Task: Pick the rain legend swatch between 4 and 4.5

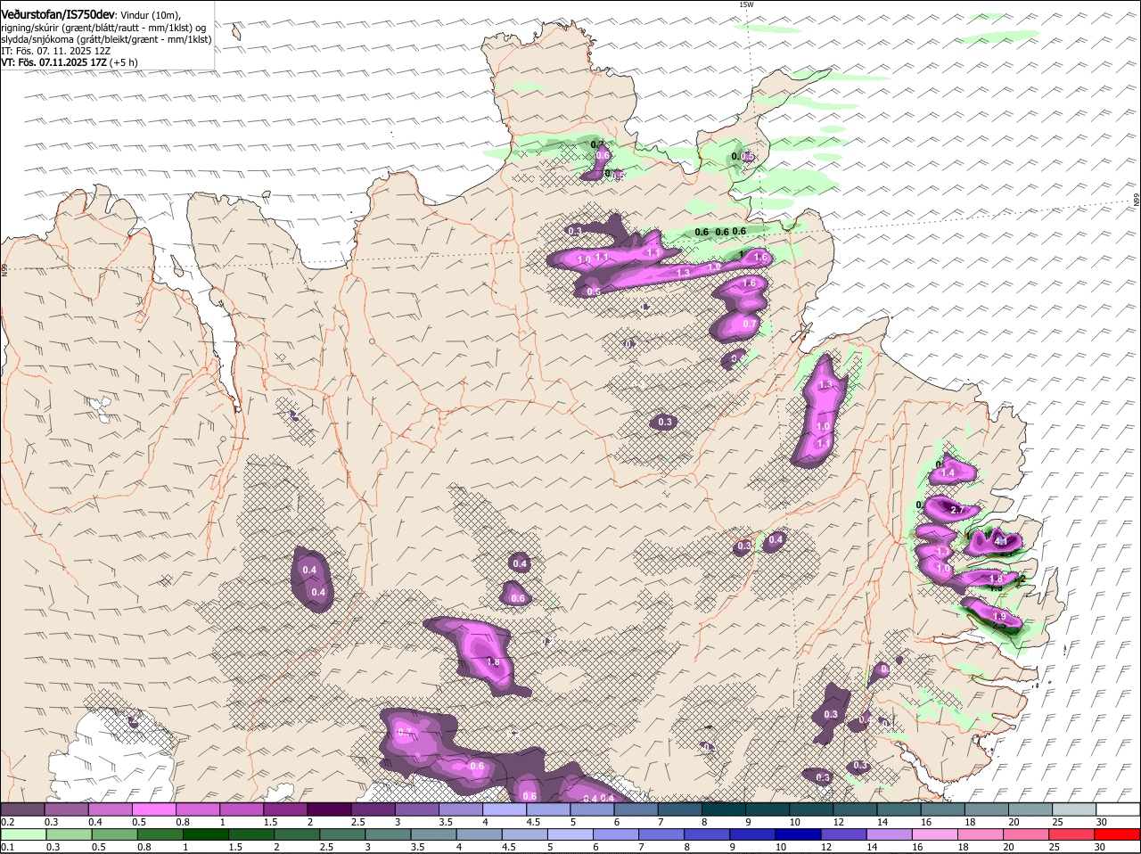Action: click(x=480, y=835)
